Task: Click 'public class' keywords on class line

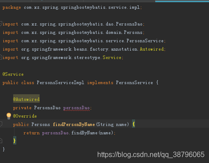Action: [x=18, y=83]
